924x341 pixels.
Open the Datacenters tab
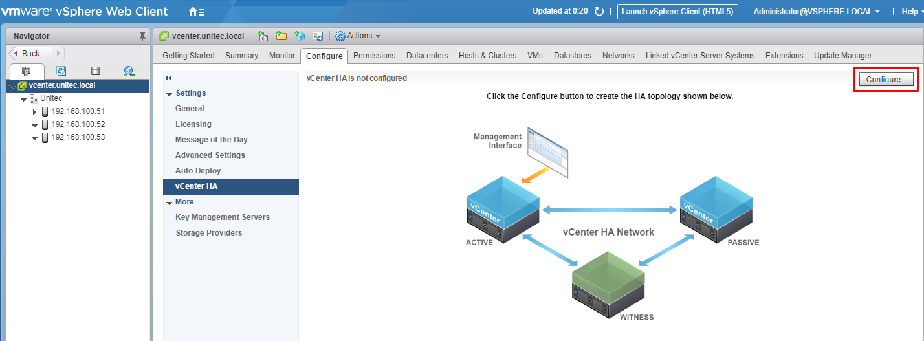427,56
